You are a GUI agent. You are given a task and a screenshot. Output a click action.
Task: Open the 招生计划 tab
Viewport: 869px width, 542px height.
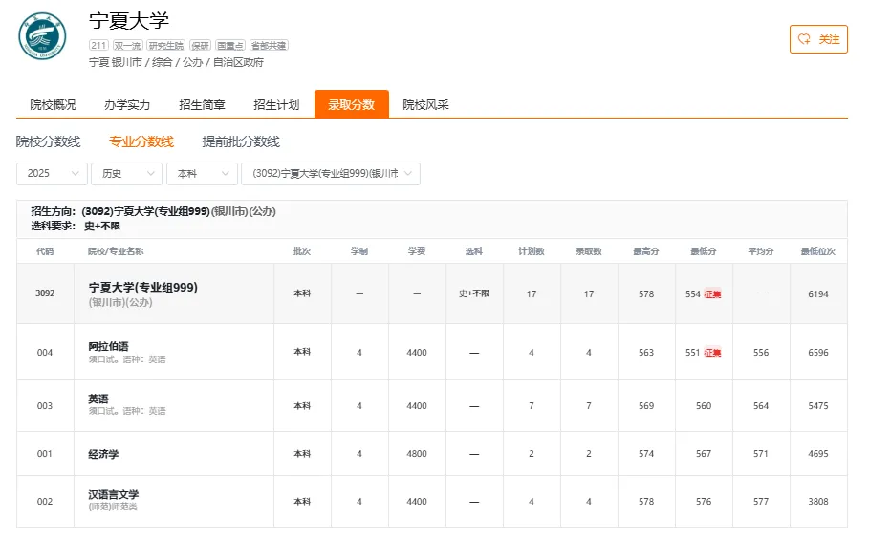(x=276, y=105)
